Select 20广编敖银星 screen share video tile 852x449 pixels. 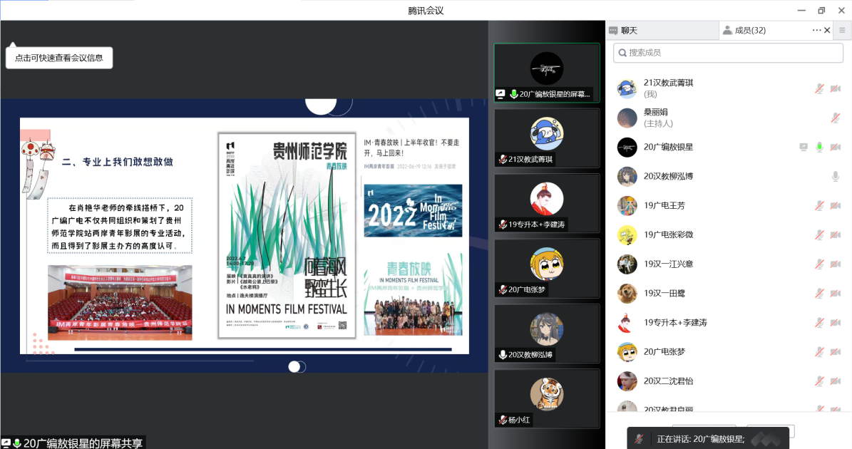point(547,72)
